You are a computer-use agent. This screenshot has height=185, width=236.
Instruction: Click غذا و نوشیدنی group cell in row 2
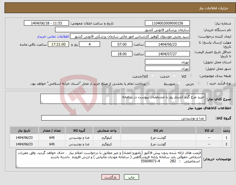point(79,144)
